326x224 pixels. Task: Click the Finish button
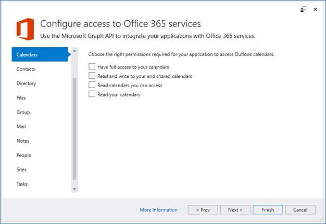(268, 210)
